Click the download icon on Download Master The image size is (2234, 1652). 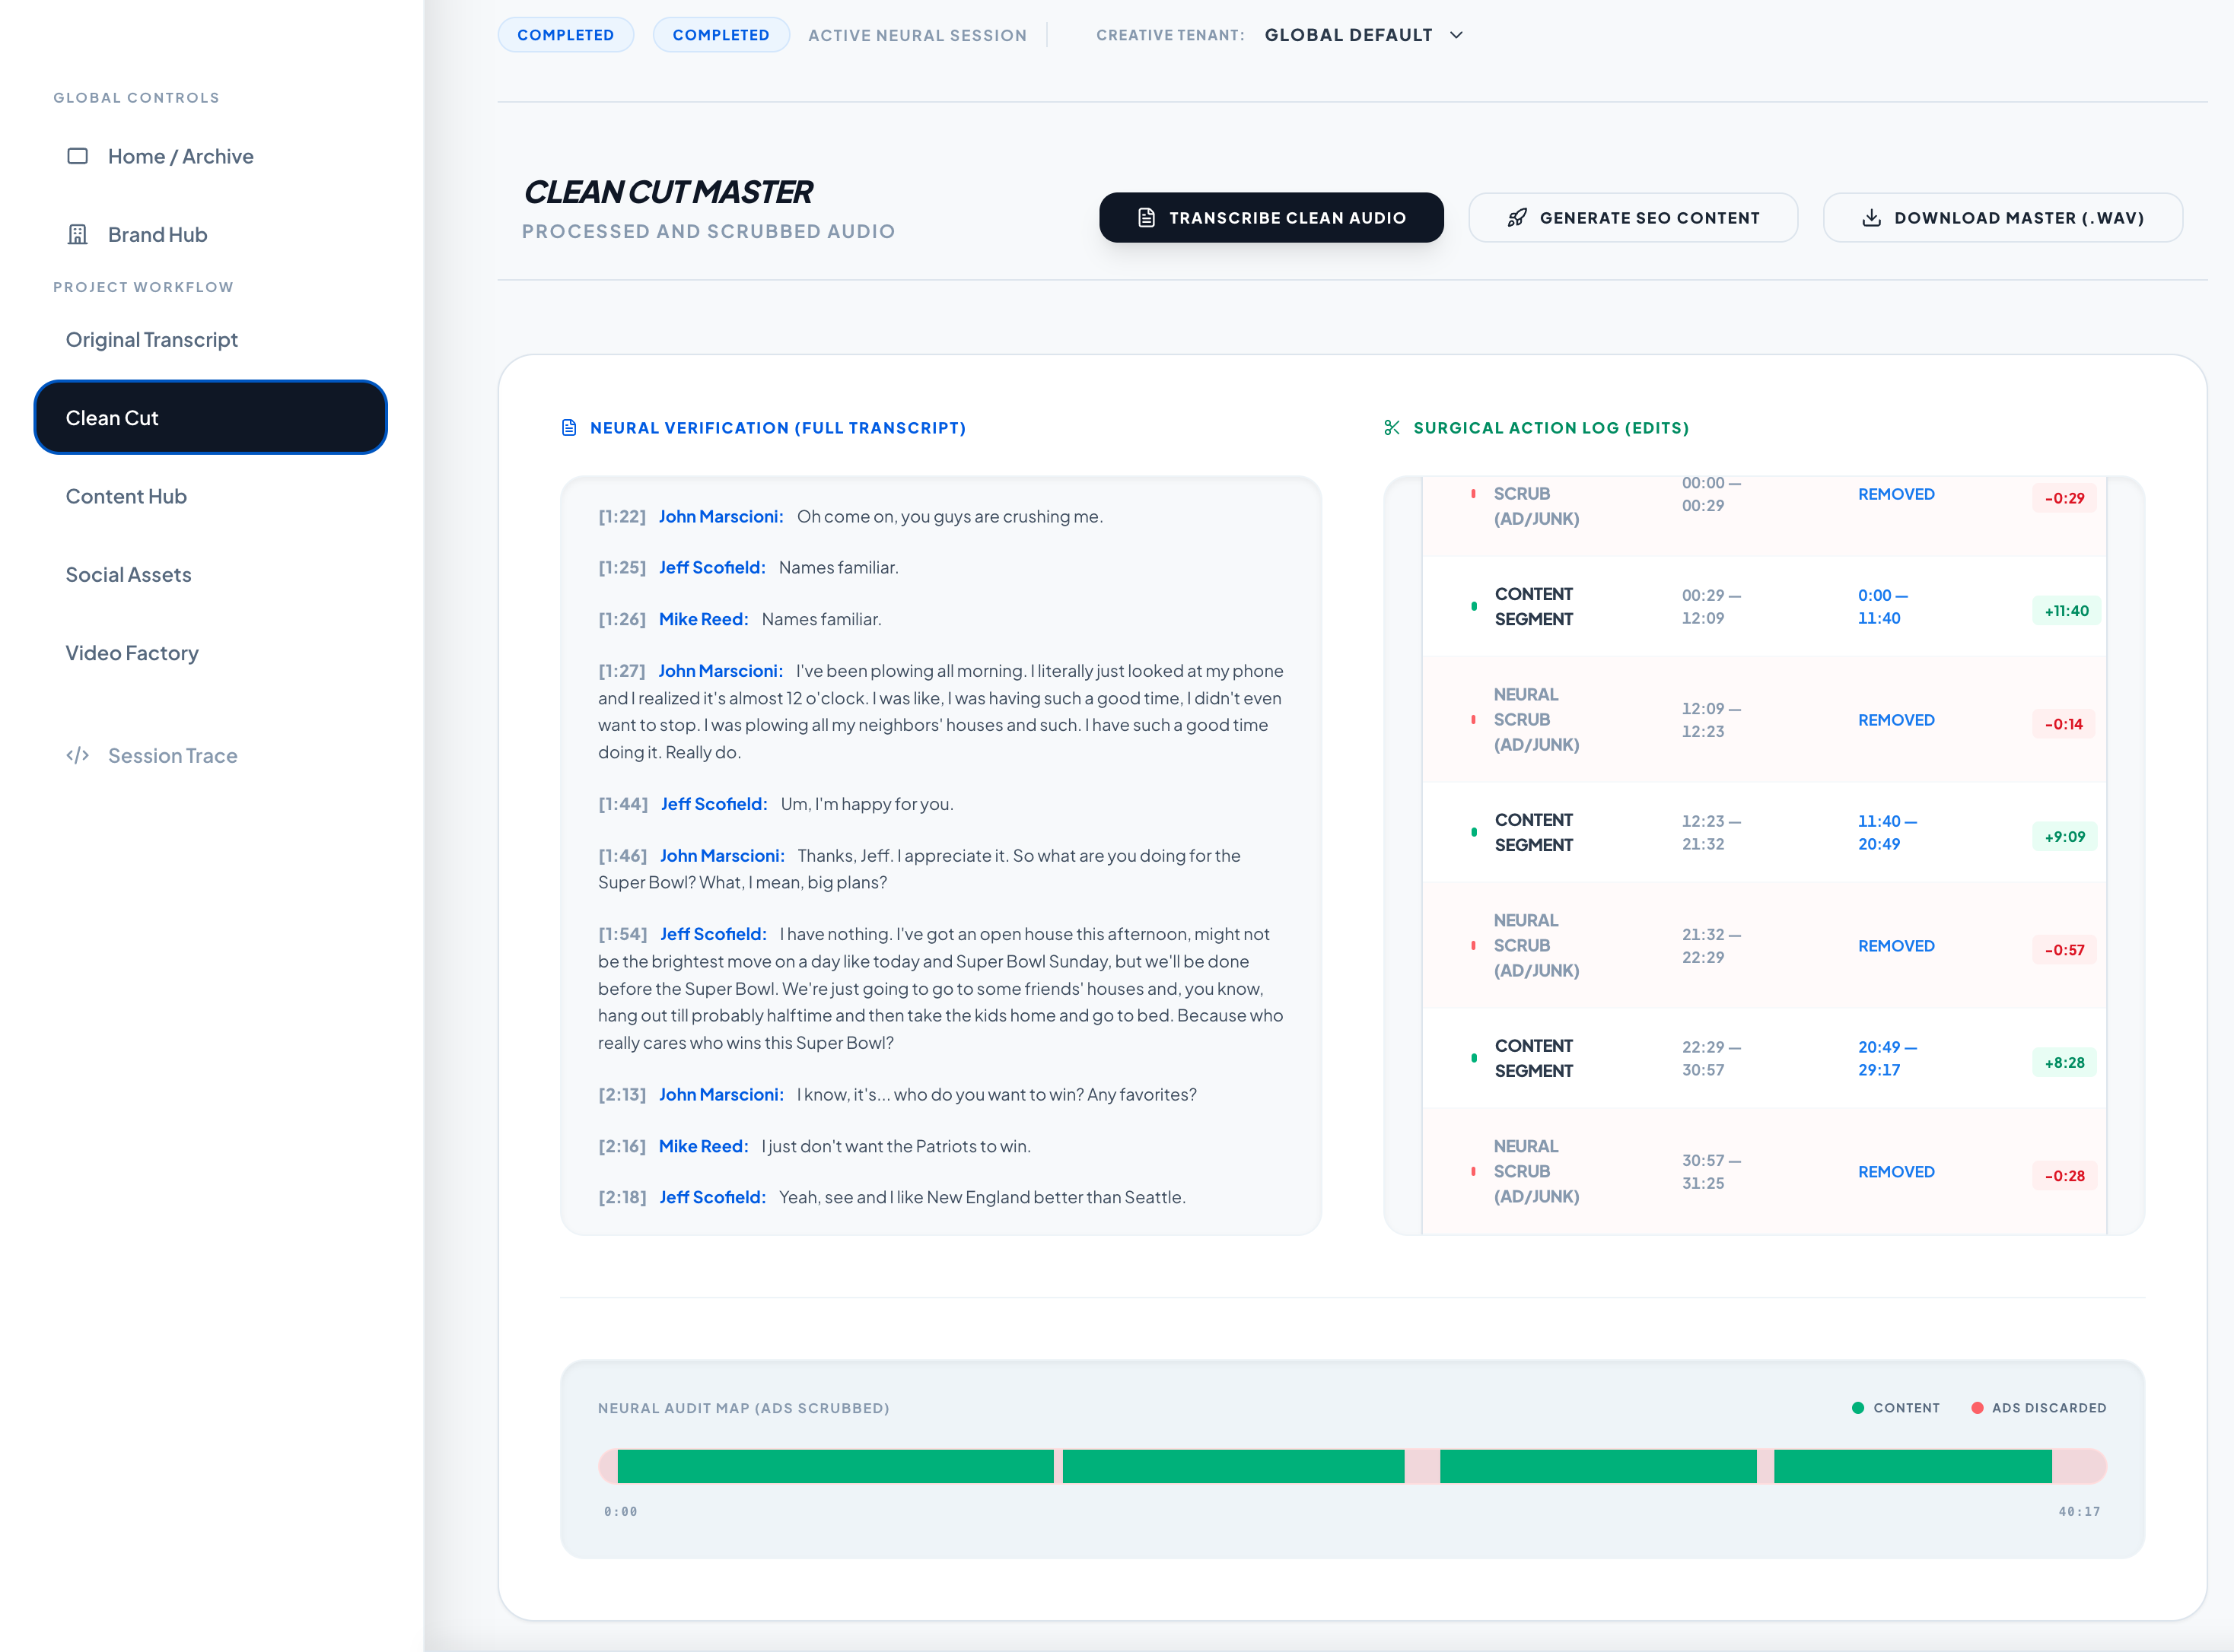(1871, 218)
